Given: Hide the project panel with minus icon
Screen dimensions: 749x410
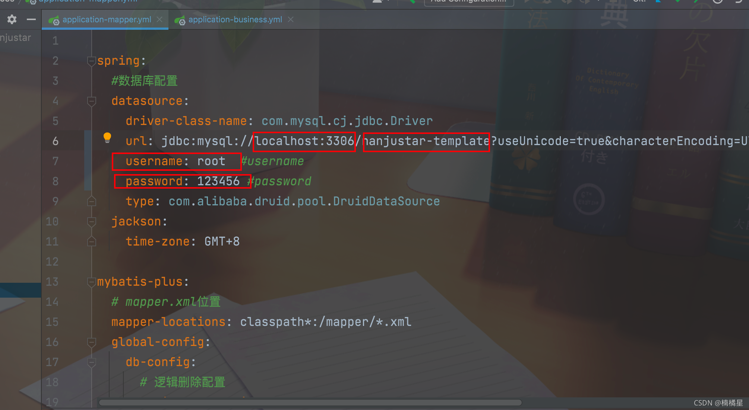Looking at the screenshot, I should [x=31, y=19].
